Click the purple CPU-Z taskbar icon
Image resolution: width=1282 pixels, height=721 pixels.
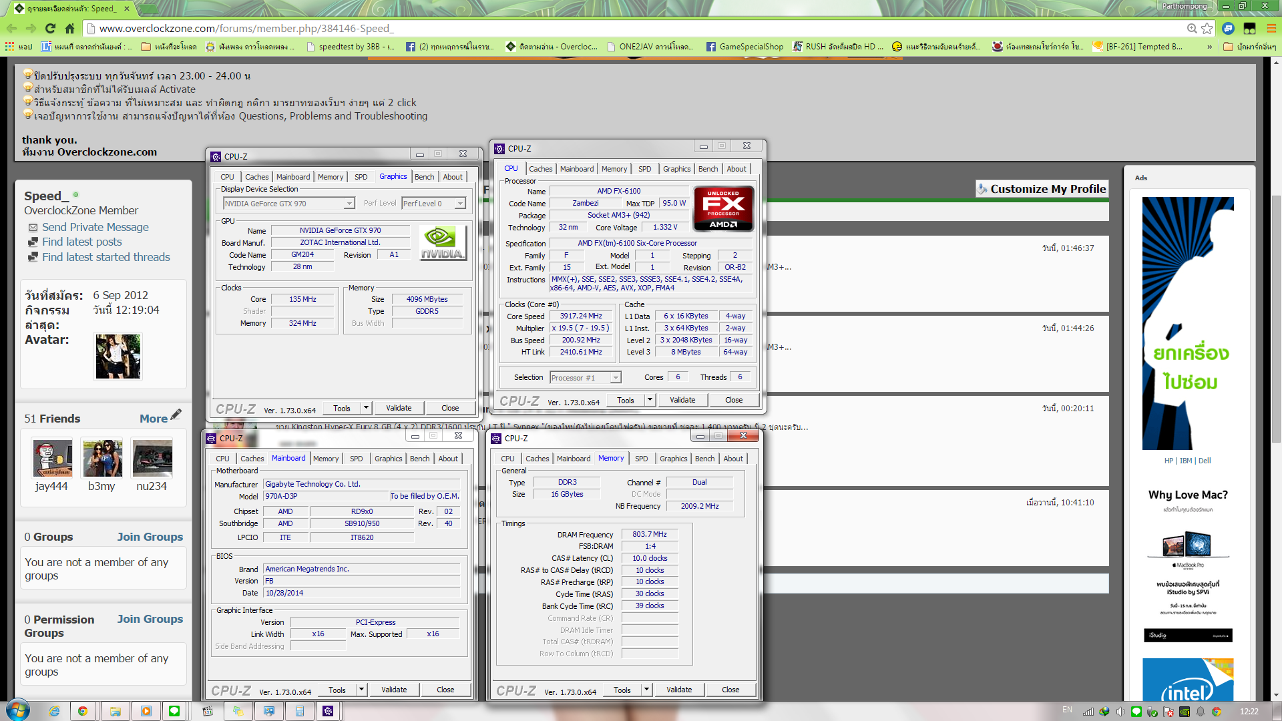click(x=328, y=711)
